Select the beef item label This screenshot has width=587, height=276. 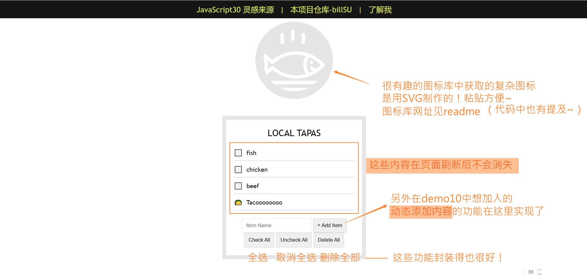click(x=253, y=186)
